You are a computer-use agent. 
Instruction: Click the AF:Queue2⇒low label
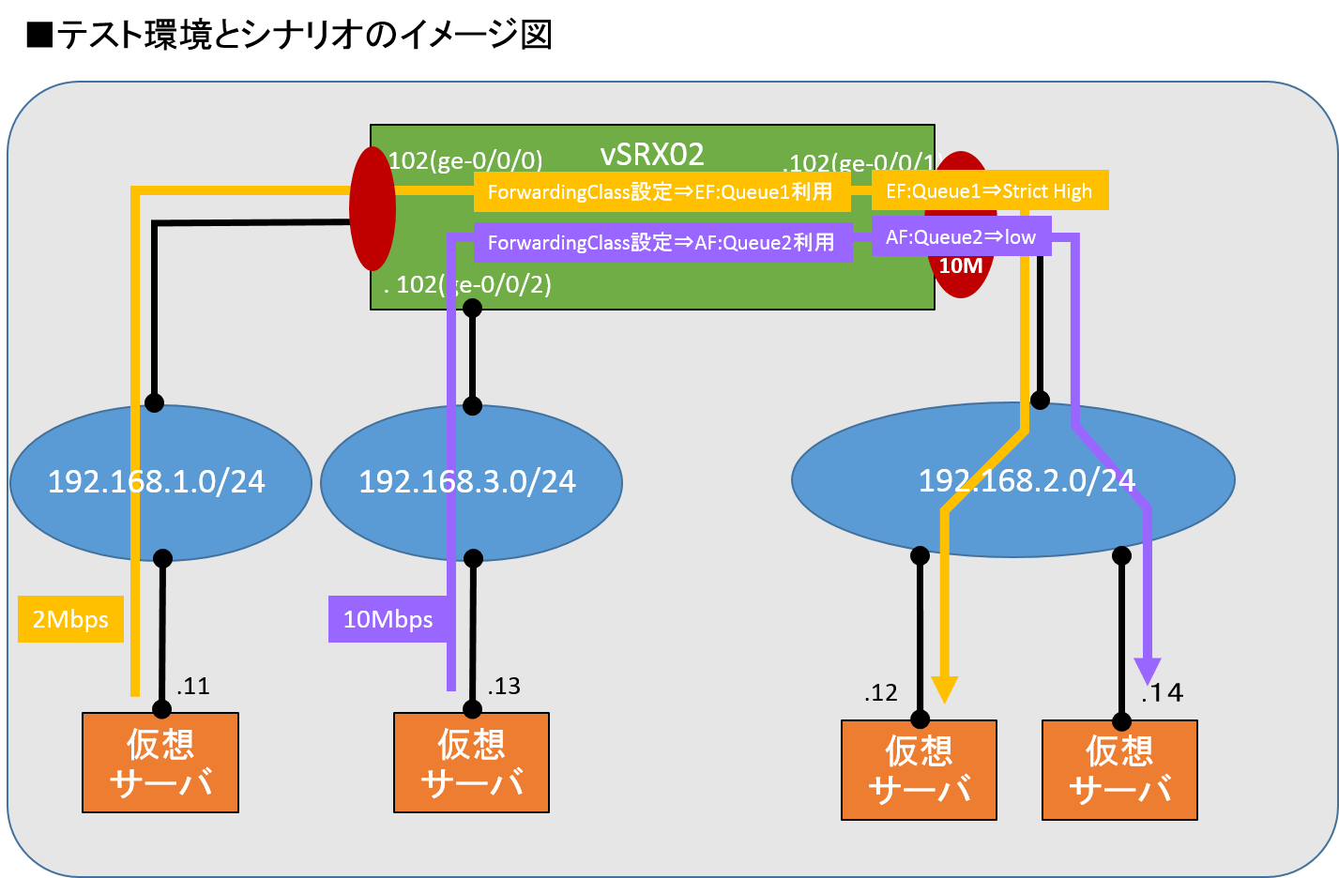[x=961, y=236]
